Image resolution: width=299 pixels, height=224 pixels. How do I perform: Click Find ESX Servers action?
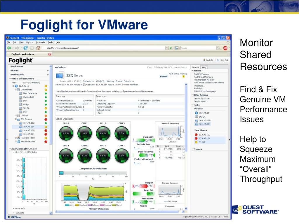(201, 74)
